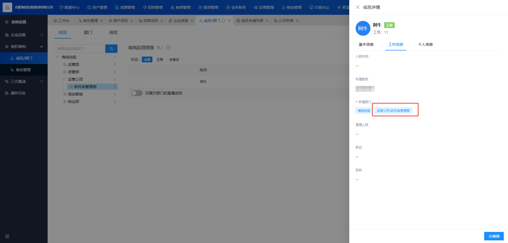Click the 运营公司/欧风街管理部 department tag
This screenshot has height=243, width=508.
[393, 111]
